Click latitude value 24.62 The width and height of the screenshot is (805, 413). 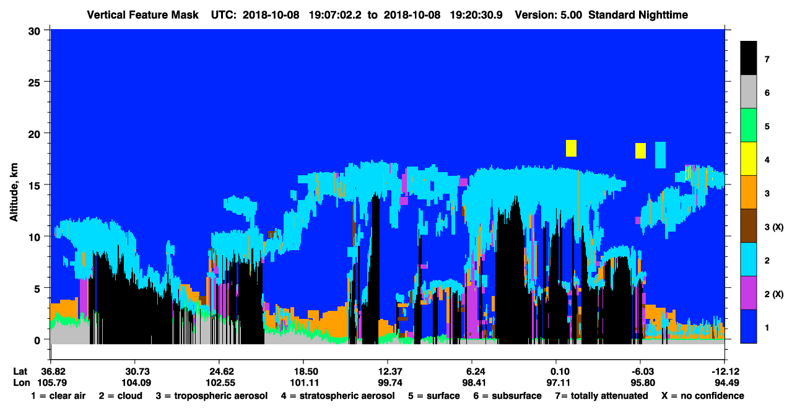point(219,371)
